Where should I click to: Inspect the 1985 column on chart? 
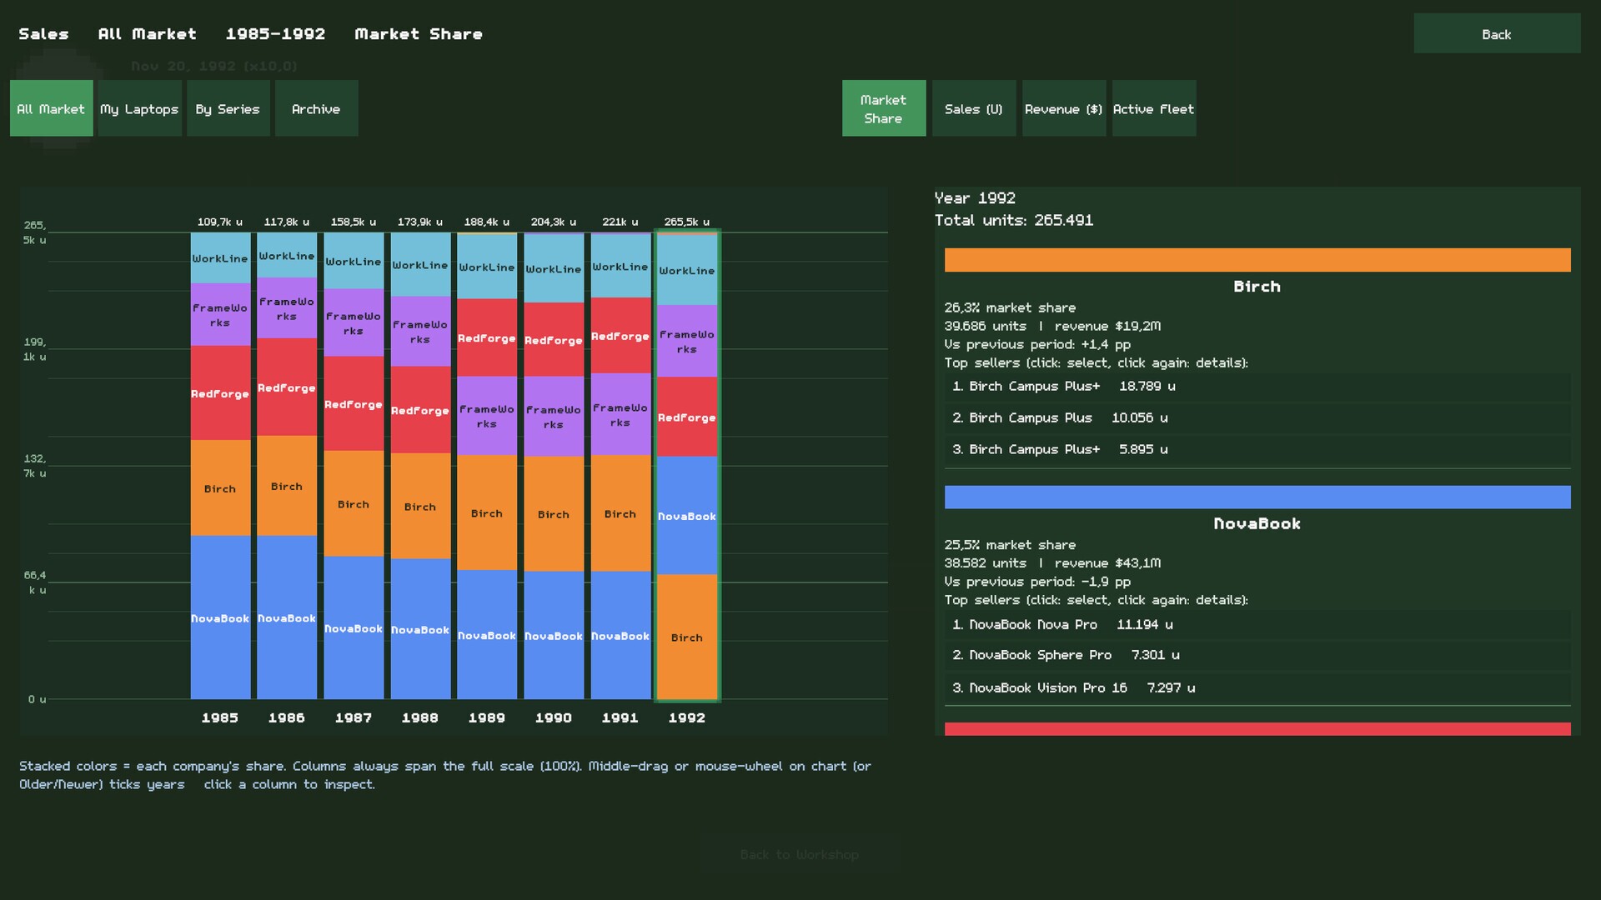(x=220, y=466)
